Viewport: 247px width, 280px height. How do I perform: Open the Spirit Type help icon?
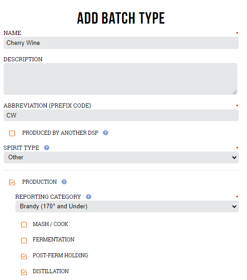tap(46, 147)
